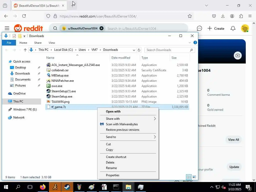
Task: Click the Update button on Reddit profile
Action: click(234, 167)
